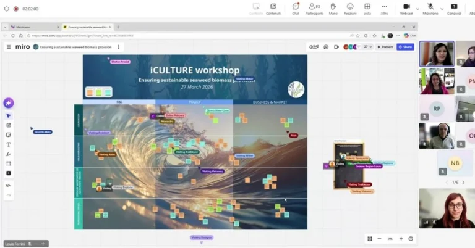
Task: Go to next page of participant videos
Action: 463,182
